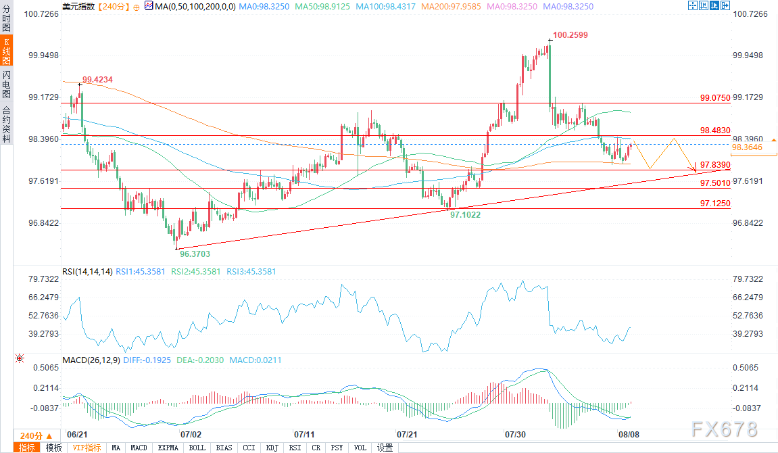778x453 pixels.
Task: Open 设置 settings in the indicator bar
Action: (x=385, y=448)
